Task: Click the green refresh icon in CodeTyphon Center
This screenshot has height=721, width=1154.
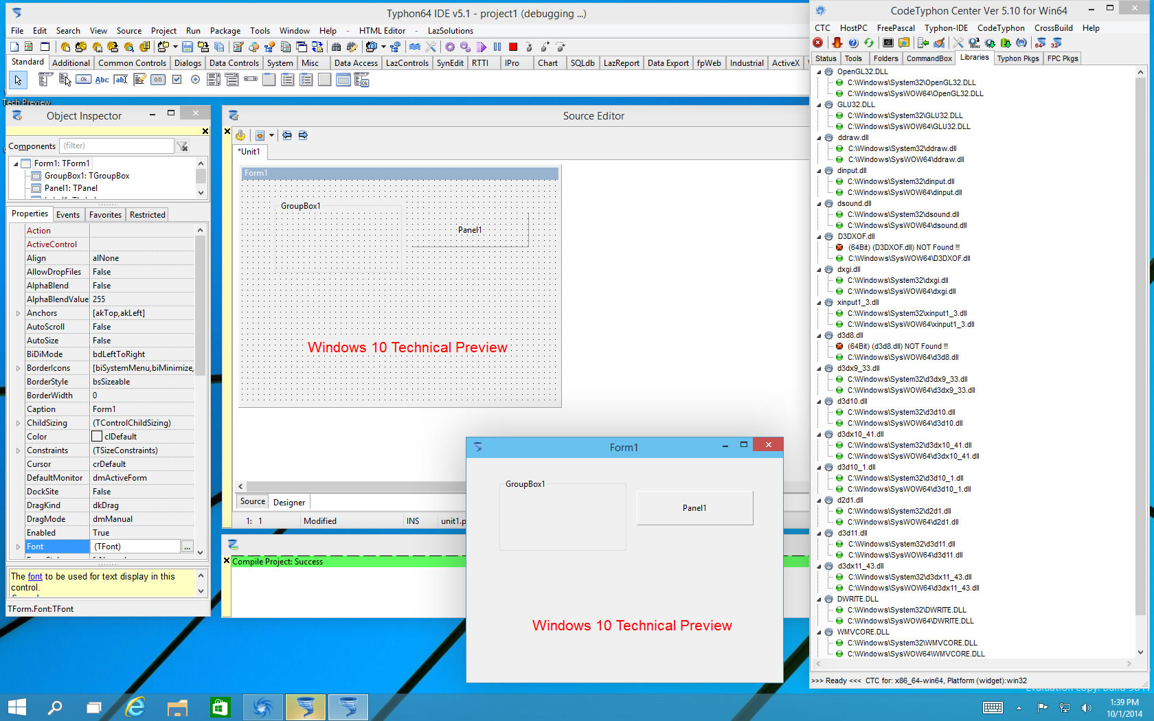Action: point(869,43)
